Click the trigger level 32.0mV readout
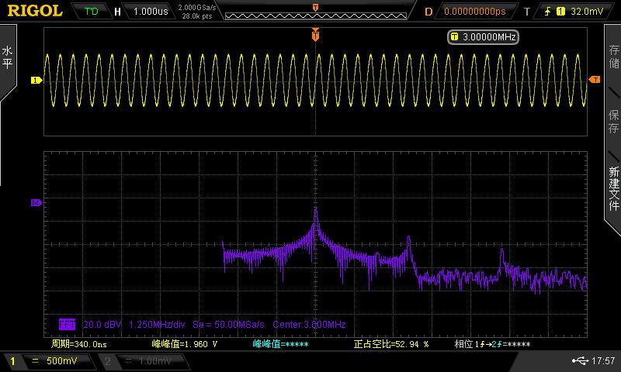This screenshot has height=372, width=621. [x=587, y=12]
